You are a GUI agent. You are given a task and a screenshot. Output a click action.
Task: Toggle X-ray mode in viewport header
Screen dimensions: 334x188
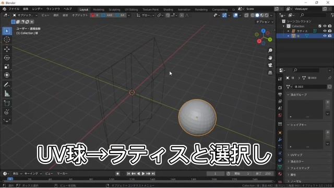coord(246,15)
